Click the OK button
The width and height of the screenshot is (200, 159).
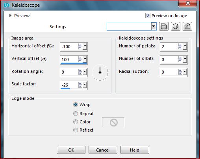point(71,150)
